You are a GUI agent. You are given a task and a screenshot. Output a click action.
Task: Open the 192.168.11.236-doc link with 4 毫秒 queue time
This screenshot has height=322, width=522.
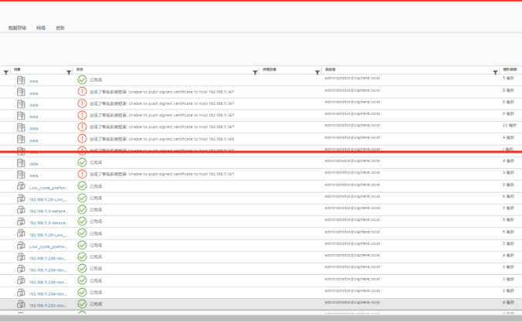(48, 258)
